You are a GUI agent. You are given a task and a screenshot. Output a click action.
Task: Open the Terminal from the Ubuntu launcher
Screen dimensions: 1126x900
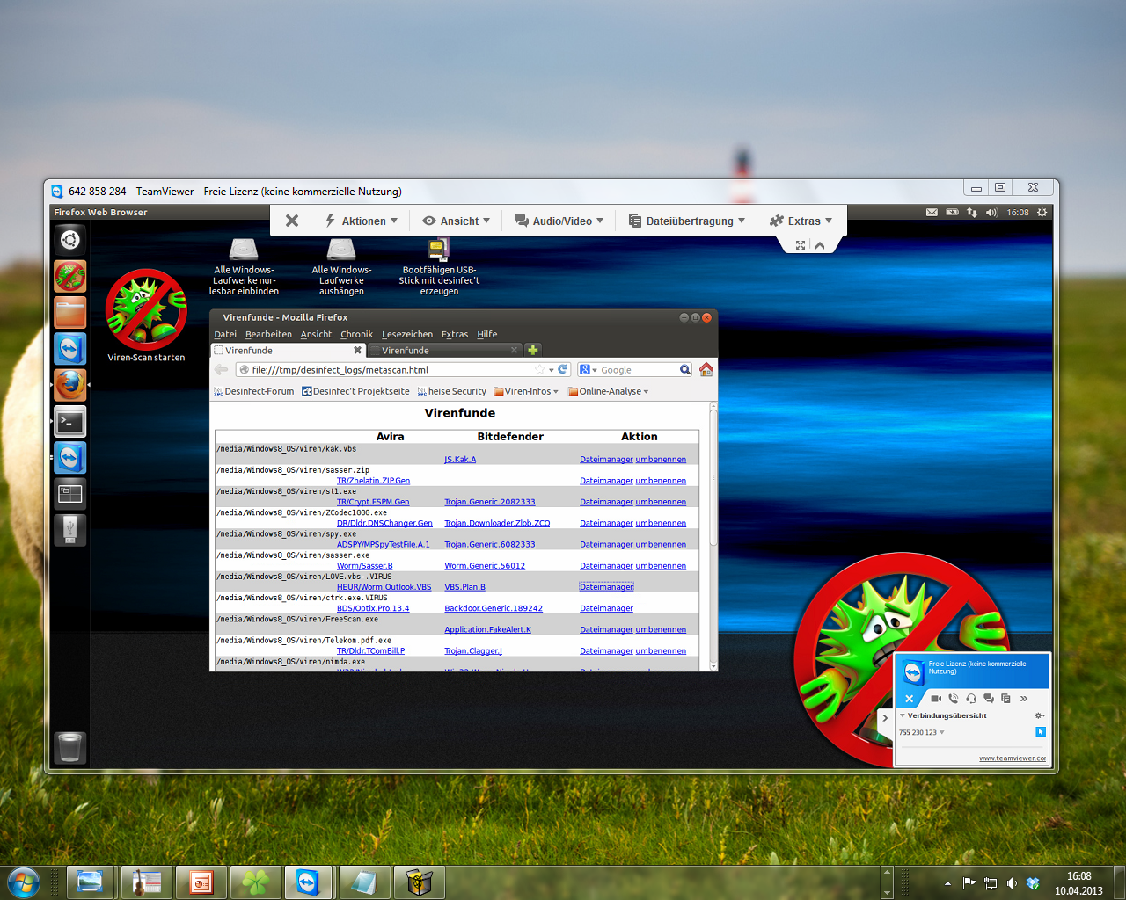pos(70,422)
